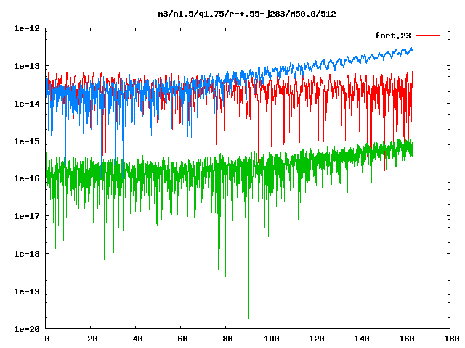
Task: Click the 140 x-axis label
Action: [362, 339]
